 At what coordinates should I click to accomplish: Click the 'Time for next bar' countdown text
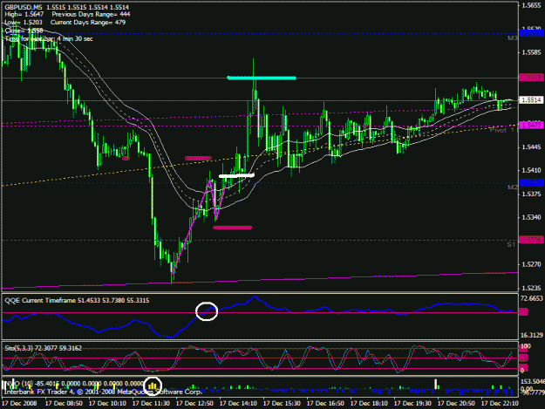49,38
